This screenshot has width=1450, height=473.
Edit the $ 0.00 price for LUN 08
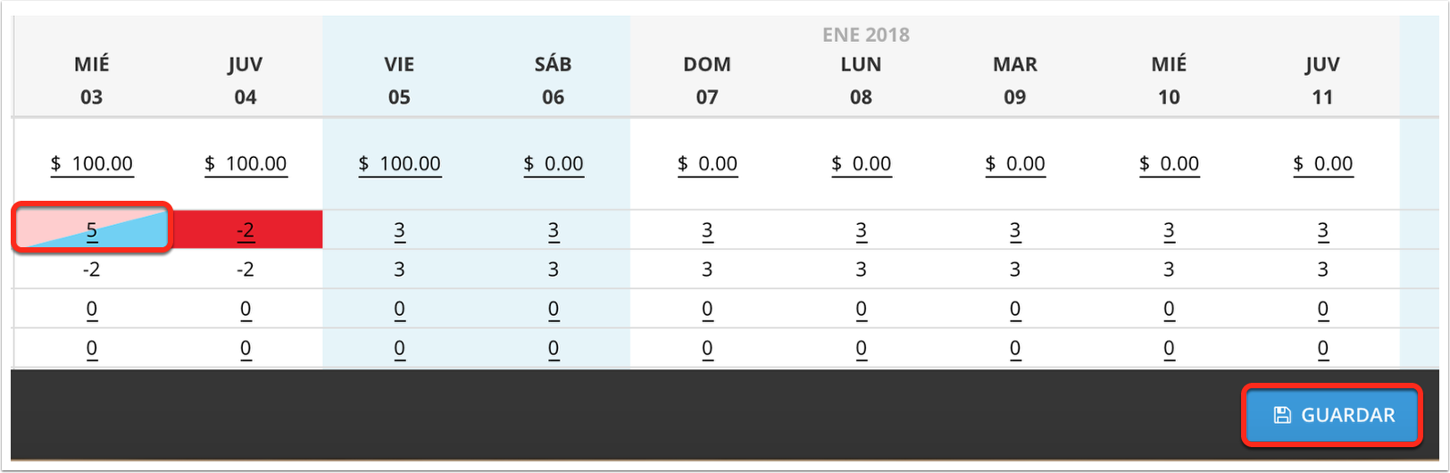pyautogui.click(x=861, y=164)
